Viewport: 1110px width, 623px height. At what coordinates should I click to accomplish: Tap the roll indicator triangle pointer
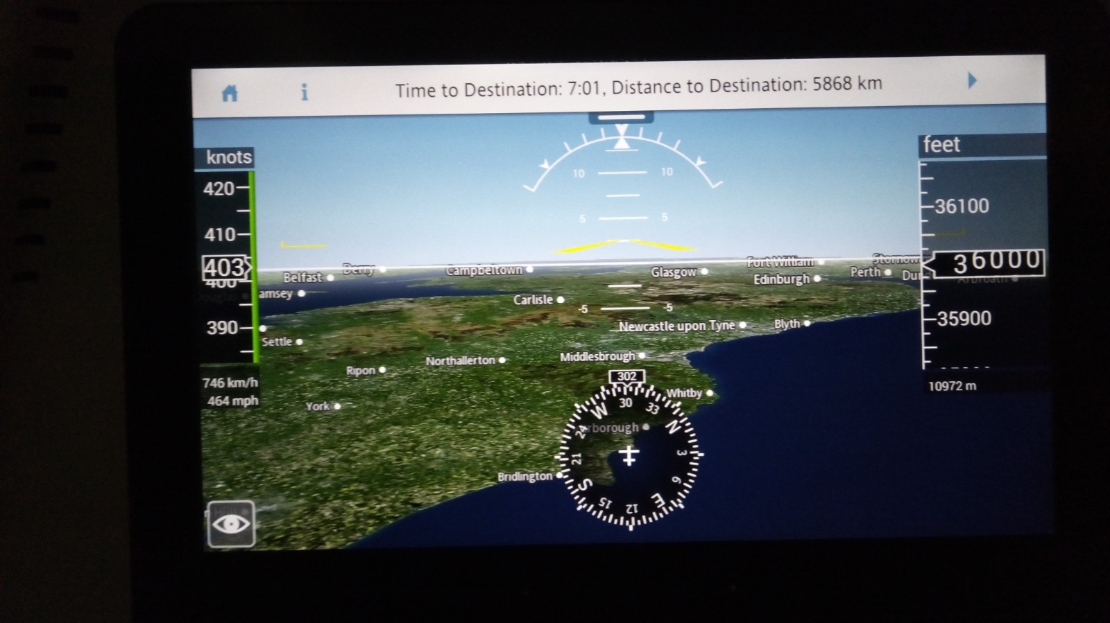click(x=622, y=141)
